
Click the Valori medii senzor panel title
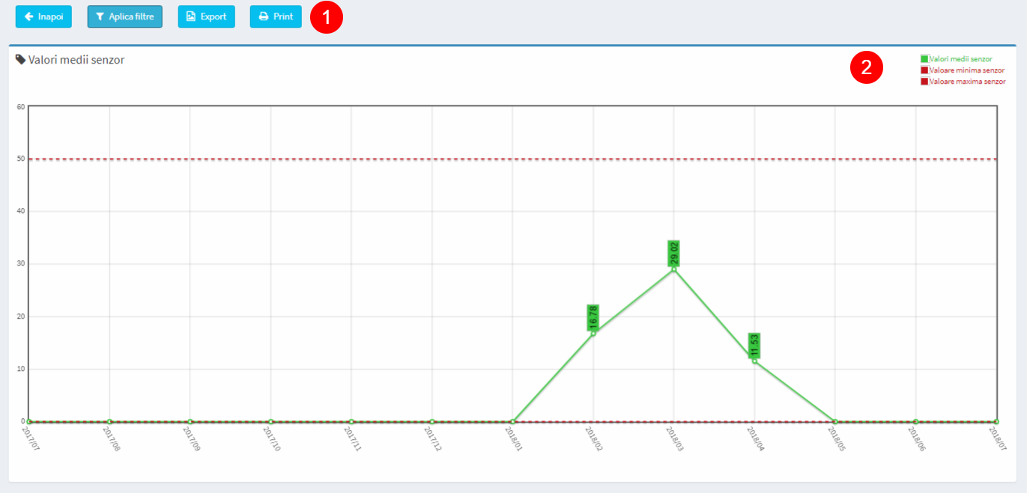tap(76, 60)
